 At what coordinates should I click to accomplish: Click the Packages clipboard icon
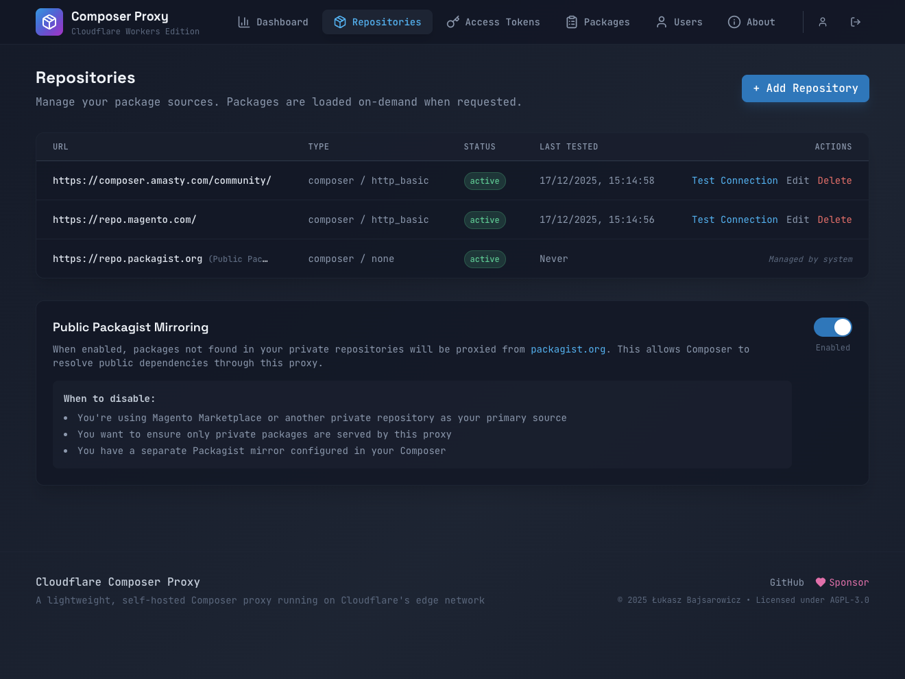pos(571,22)
